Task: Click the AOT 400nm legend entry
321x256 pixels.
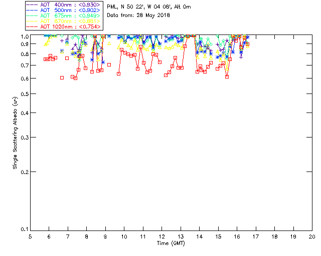Action: click(69, 4)
